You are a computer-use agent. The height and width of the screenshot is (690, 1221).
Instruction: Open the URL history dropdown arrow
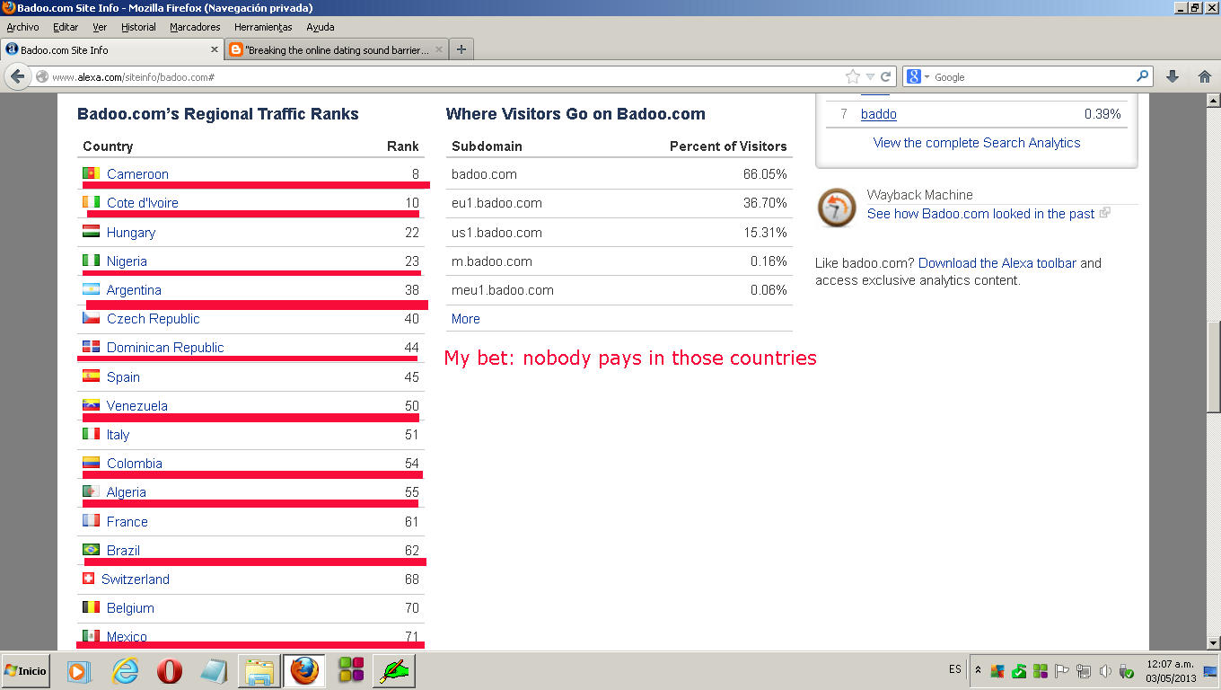pos(870,77)
